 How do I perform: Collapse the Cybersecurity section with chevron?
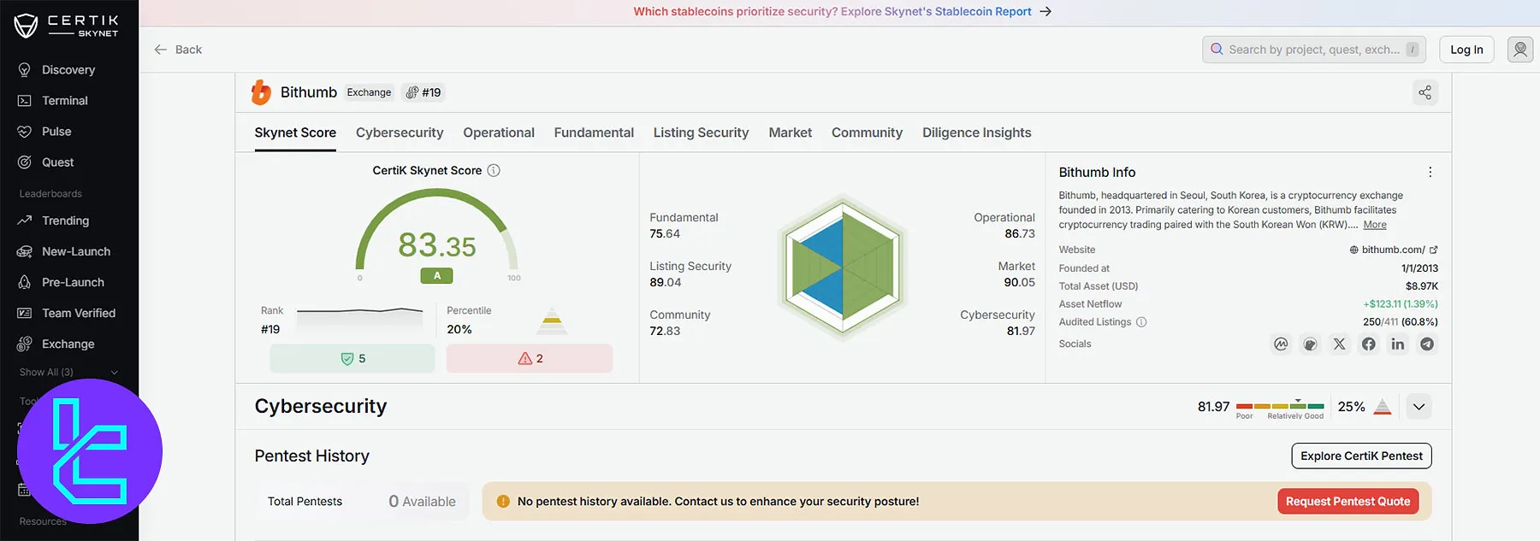(x=1419, y=407)
